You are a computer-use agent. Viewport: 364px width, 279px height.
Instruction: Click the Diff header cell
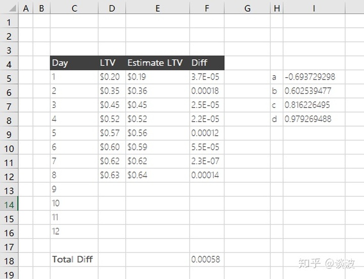pos(207,63)
